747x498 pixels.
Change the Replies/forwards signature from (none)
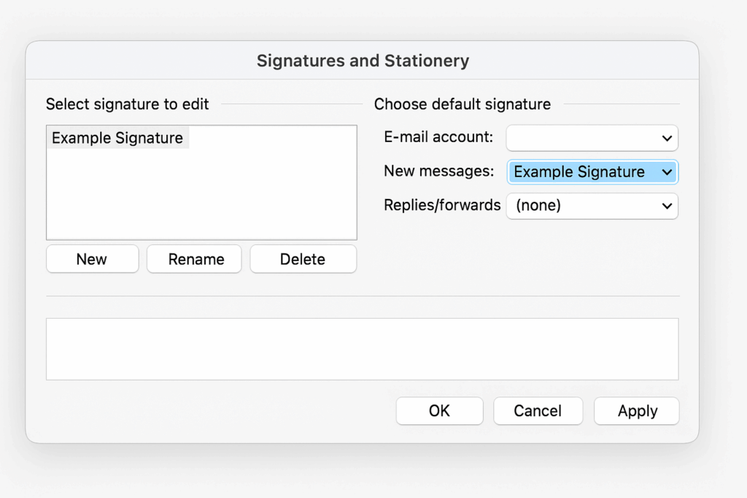coord(591,206)
